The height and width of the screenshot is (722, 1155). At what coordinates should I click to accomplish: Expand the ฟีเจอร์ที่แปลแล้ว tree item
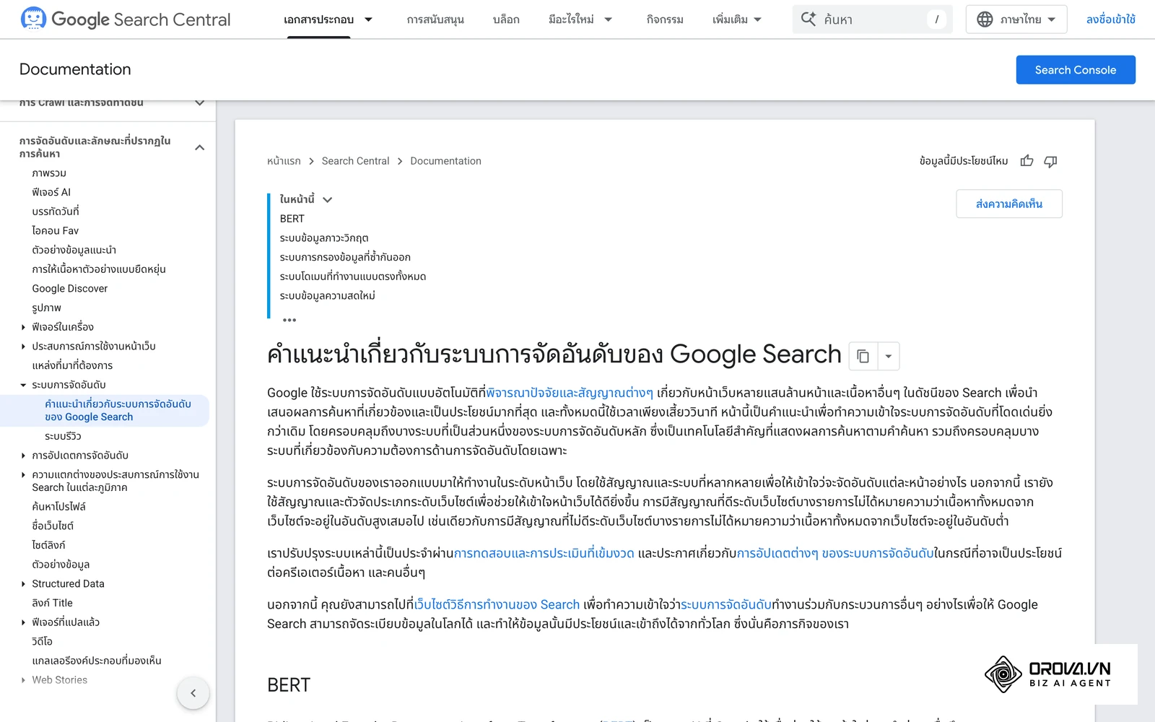click(23, 622)
